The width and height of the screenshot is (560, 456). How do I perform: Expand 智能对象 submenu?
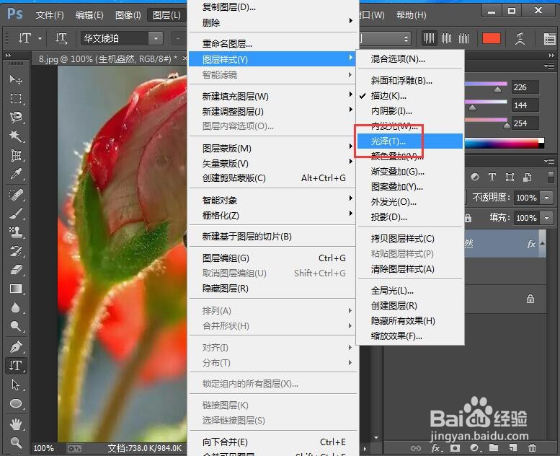(272, 201)
